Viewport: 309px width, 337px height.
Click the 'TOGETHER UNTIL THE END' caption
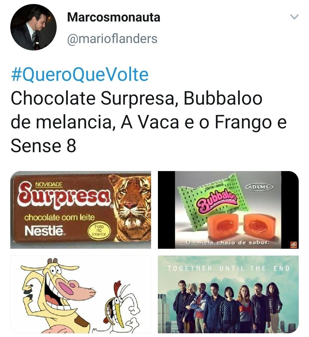click(228, 269)
